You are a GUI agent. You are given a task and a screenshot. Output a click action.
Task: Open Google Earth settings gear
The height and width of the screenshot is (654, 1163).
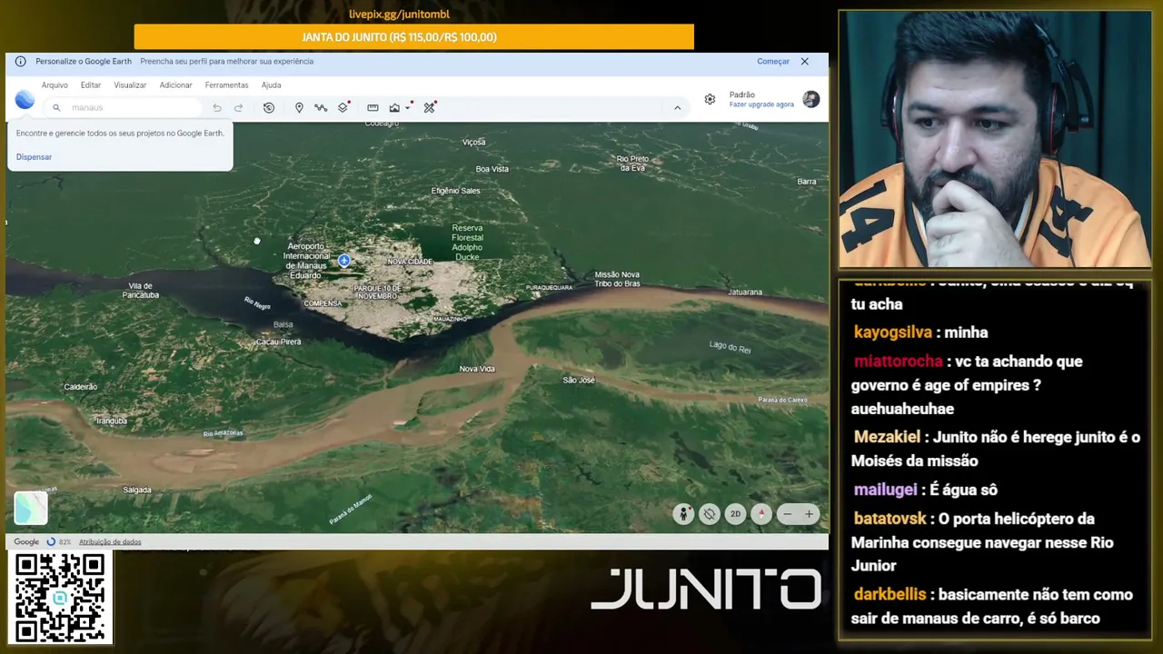710,99
